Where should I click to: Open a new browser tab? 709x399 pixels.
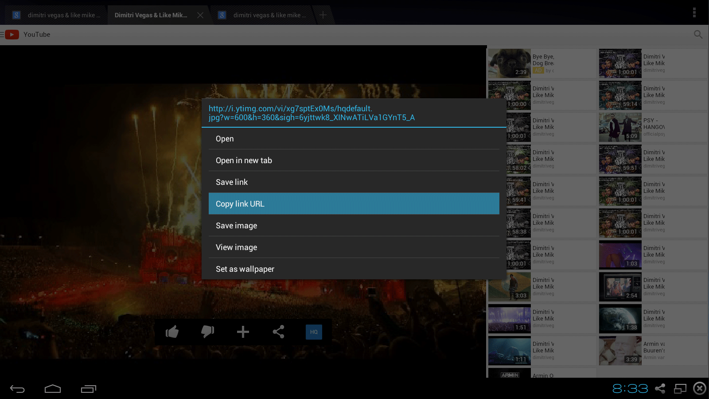[x=323, y=15]
